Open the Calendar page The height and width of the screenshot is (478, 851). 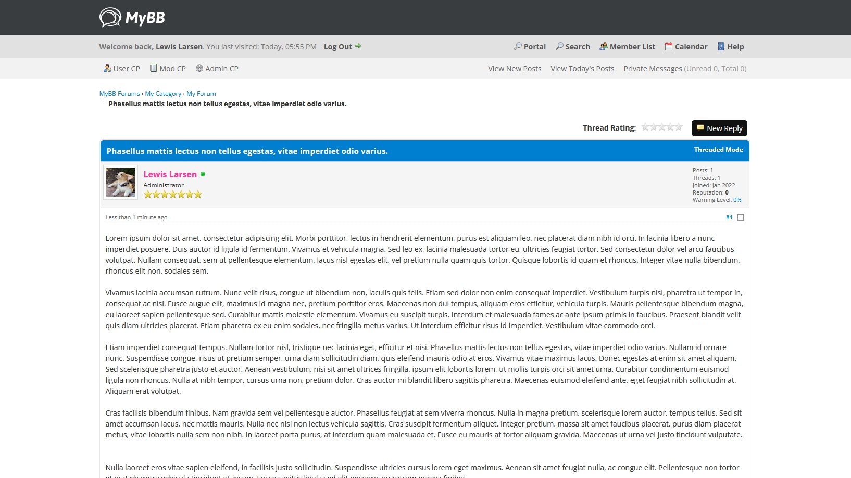pyautogui.click(x=691, y=46)
